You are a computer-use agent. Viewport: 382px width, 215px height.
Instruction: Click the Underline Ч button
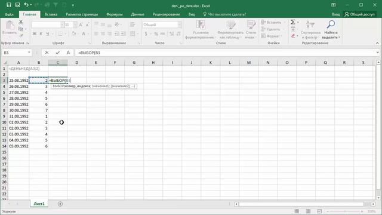click(48, 33)
